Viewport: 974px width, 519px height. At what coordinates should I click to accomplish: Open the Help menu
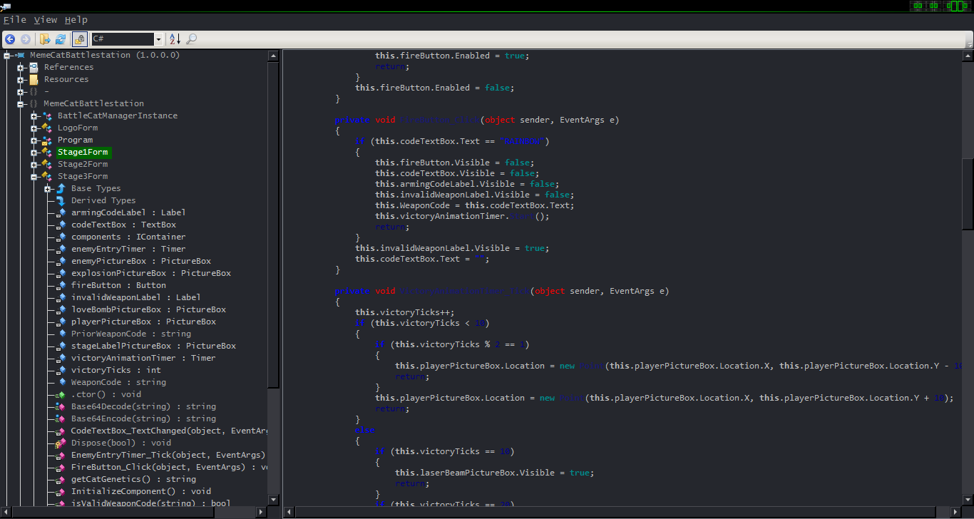[76, 20]
